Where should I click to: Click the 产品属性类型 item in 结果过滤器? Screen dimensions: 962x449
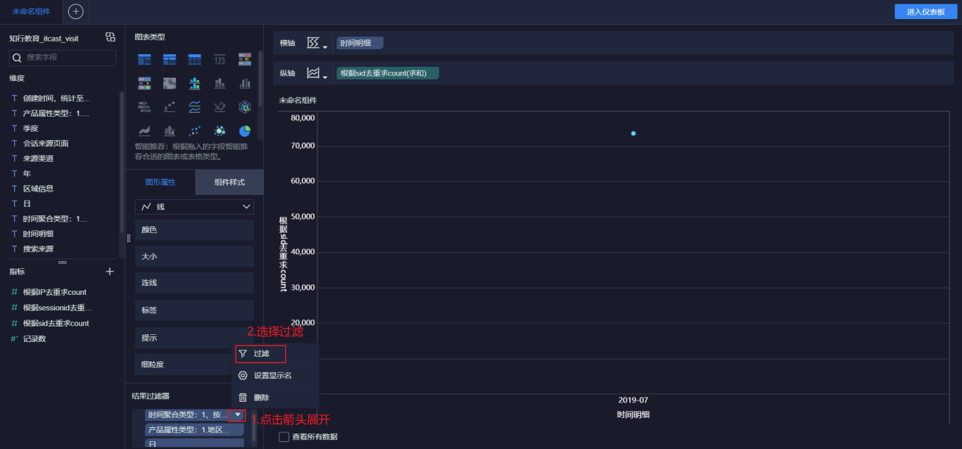194,429
